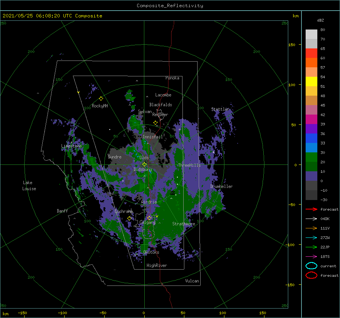Click the Cochrane label
This screenshot has height=318, width=340.
[124, 211]
